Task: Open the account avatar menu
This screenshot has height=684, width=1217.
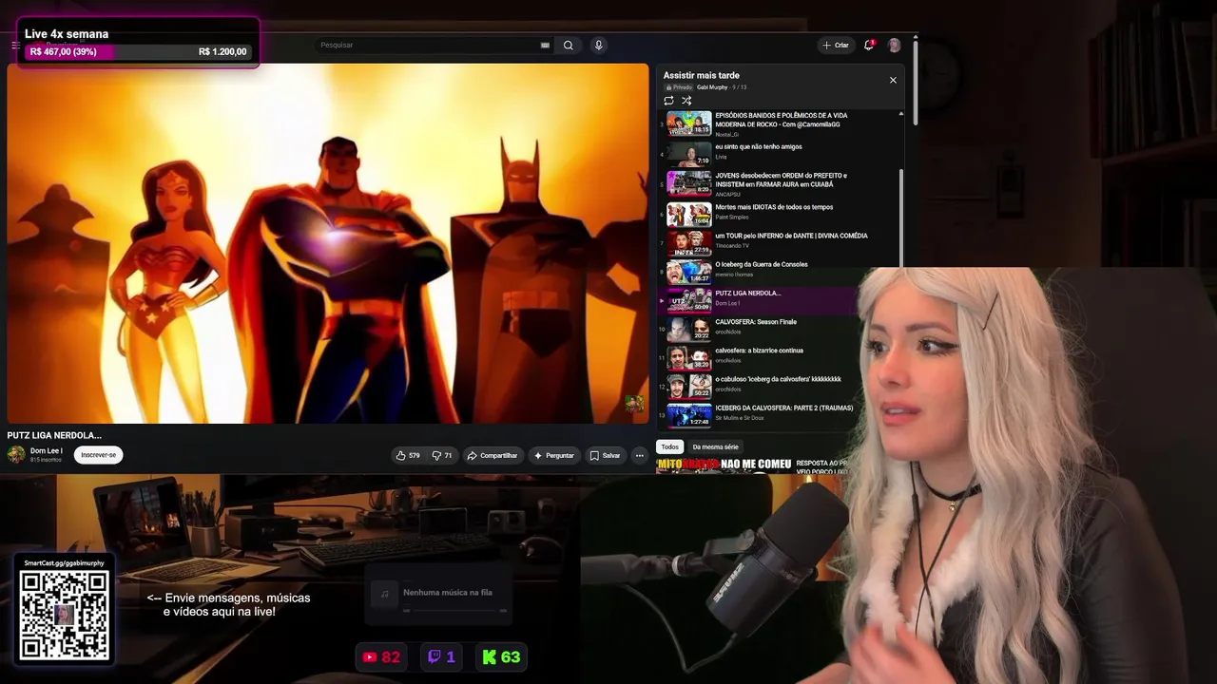Action: pos(894,45)
